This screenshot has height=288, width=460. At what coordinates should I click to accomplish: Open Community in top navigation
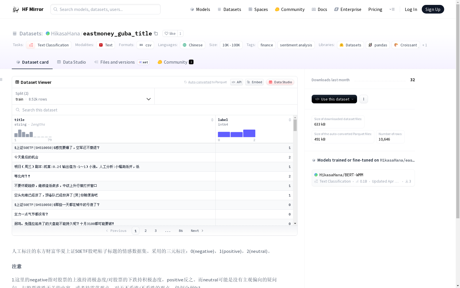click(290, 9)
